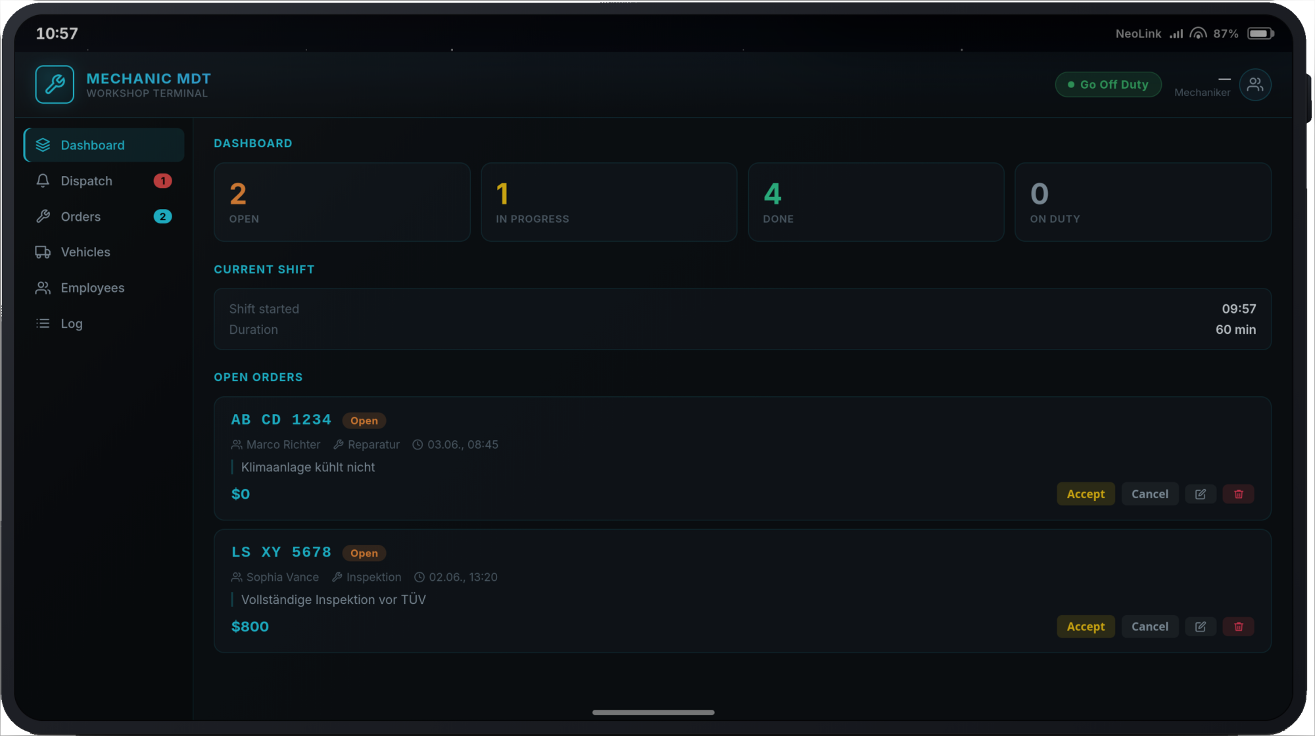1315x736 pixels.
Task: Click the Vehicles truck icon in sidebar
Action: point(43,252)
